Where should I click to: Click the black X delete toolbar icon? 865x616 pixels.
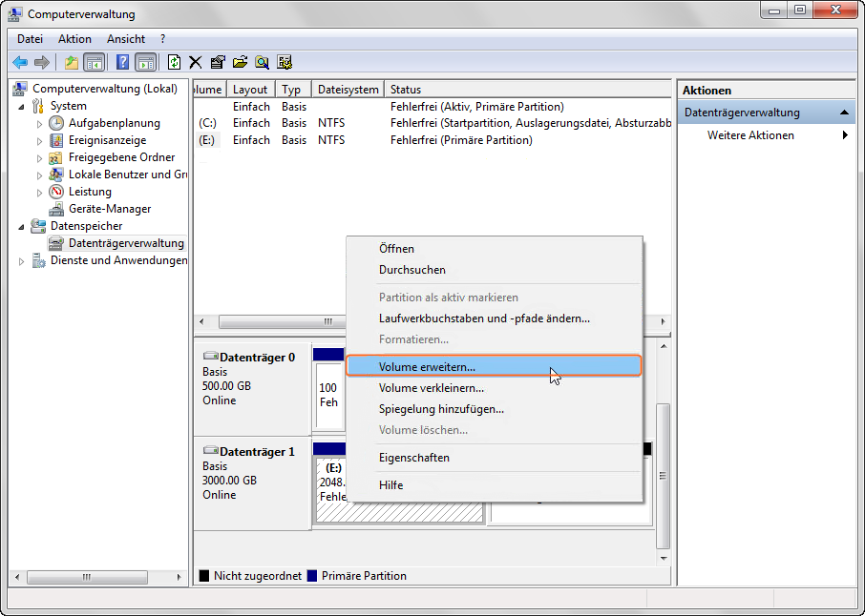click(196, 62)
